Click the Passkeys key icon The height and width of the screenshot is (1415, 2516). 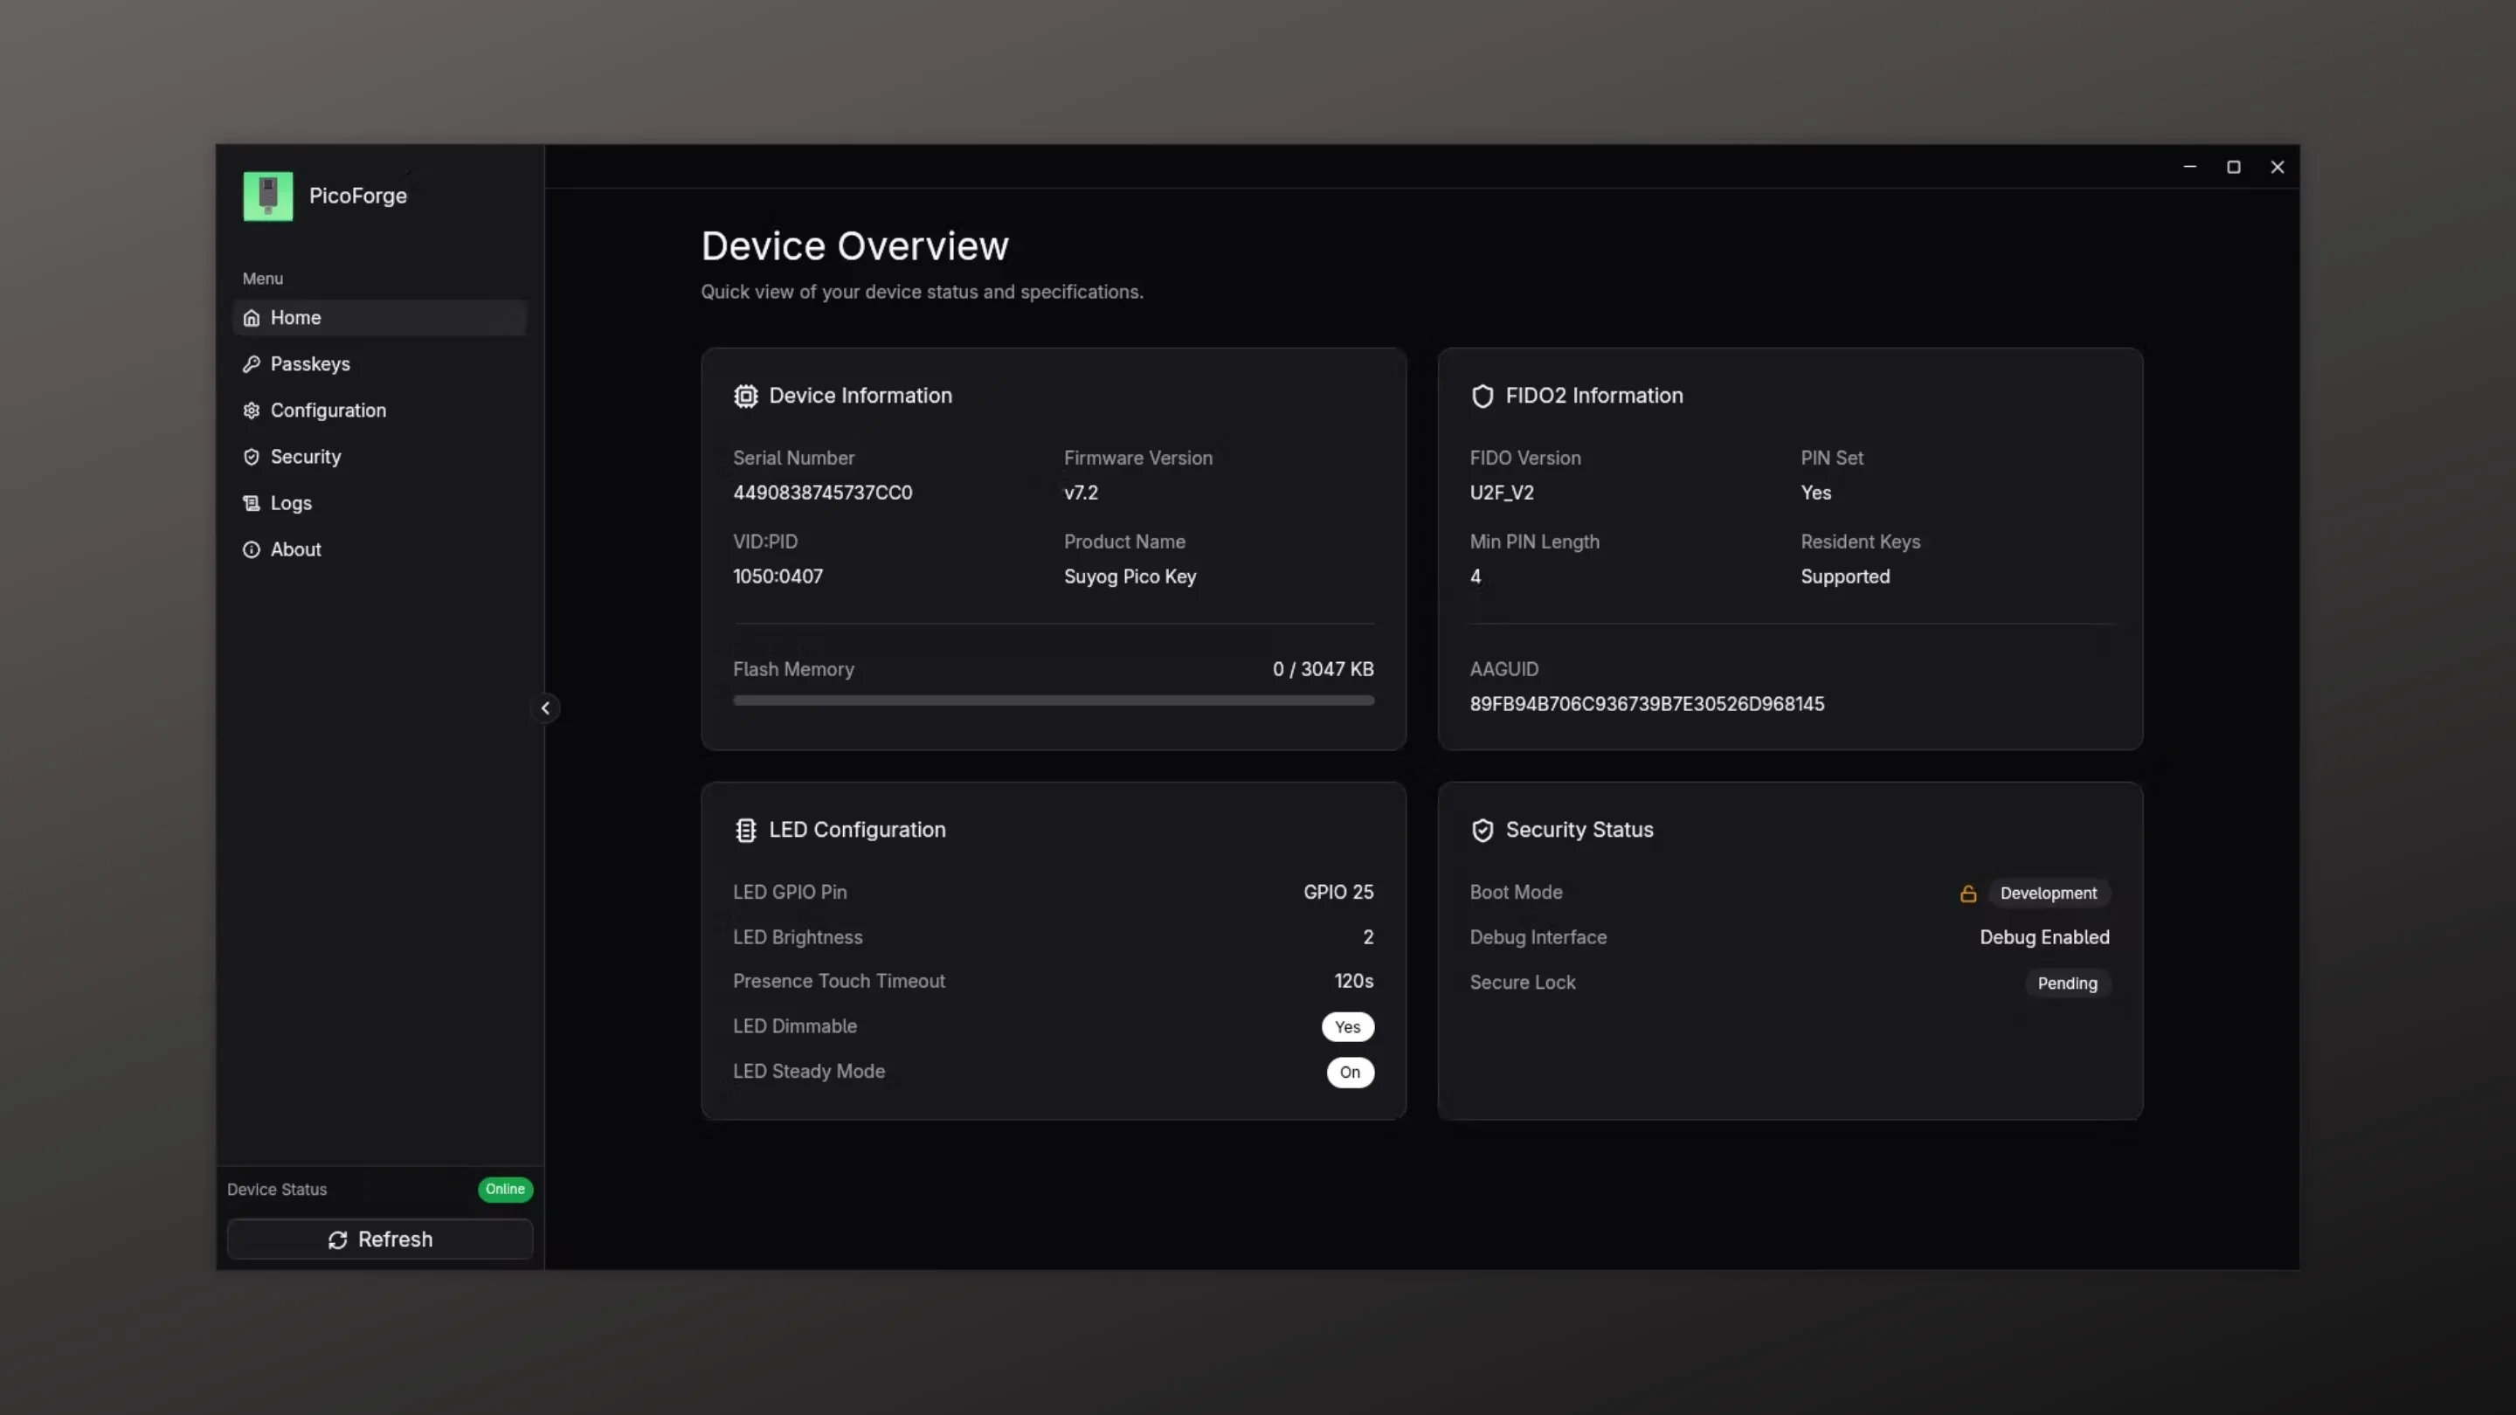click(x=251, y=363)
